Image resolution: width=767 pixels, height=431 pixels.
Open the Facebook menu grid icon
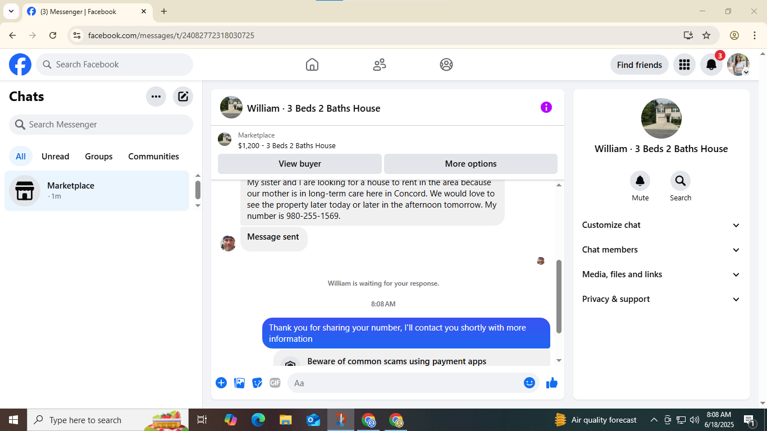tap(684, 65)
